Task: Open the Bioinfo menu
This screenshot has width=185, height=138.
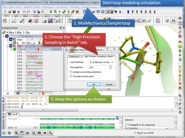Action: [x=28, y=7]
